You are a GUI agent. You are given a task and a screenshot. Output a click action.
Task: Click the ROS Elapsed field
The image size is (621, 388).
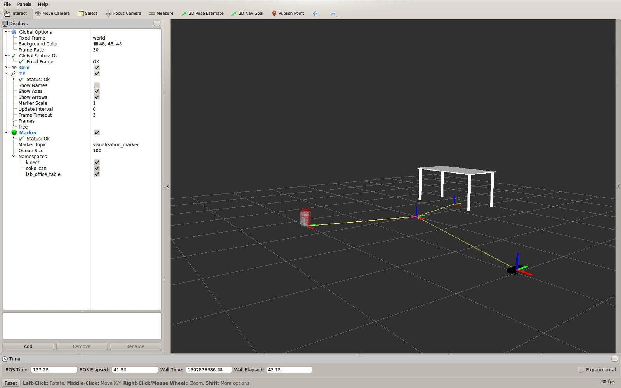click(x=135, y=370)
